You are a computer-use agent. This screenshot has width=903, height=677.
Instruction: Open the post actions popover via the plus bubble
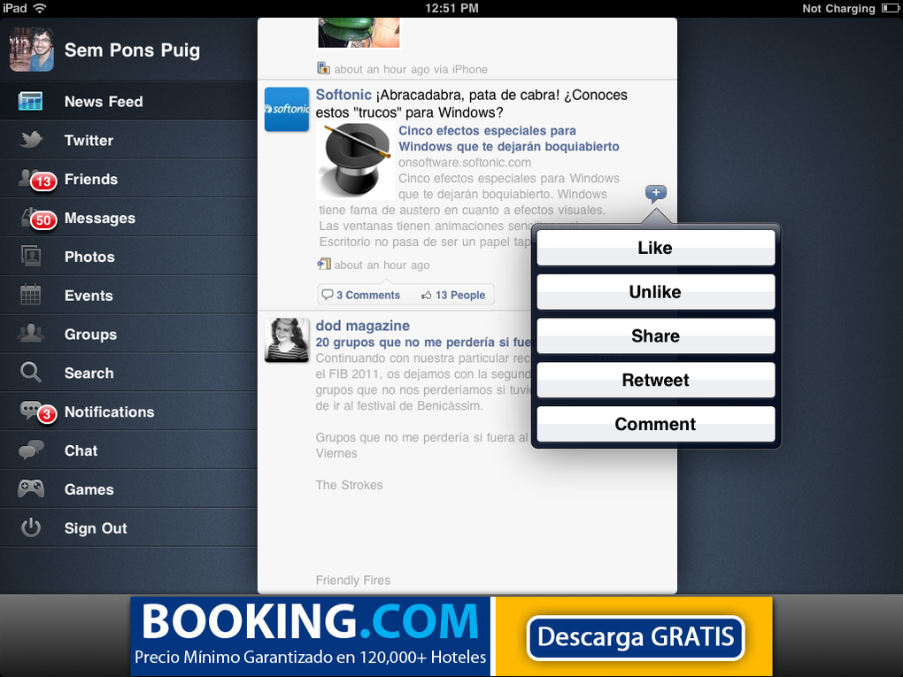[655, 192]
